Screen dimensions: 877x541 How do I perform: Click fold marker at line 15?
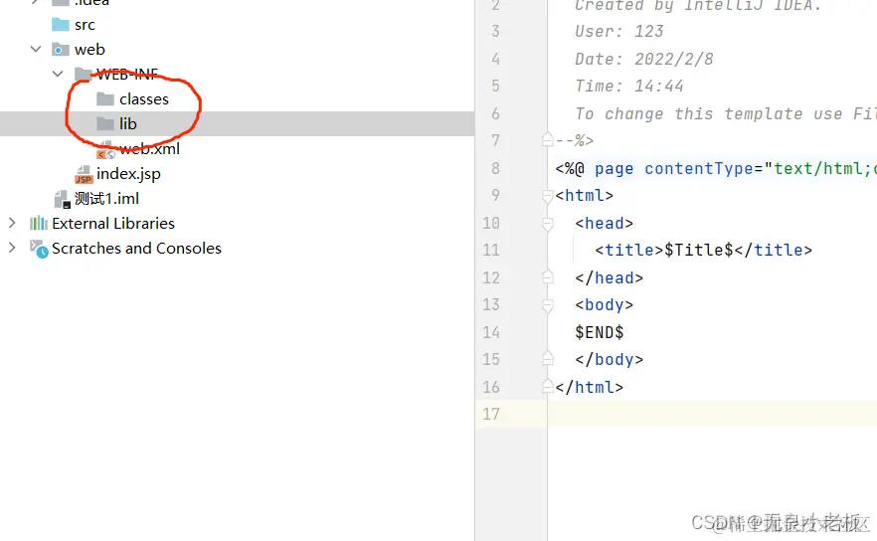[548, 359]
